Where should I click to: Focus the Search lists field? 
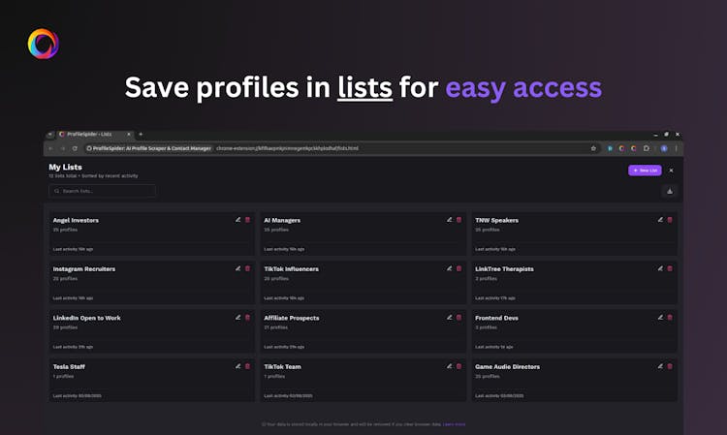click(102, 191)
